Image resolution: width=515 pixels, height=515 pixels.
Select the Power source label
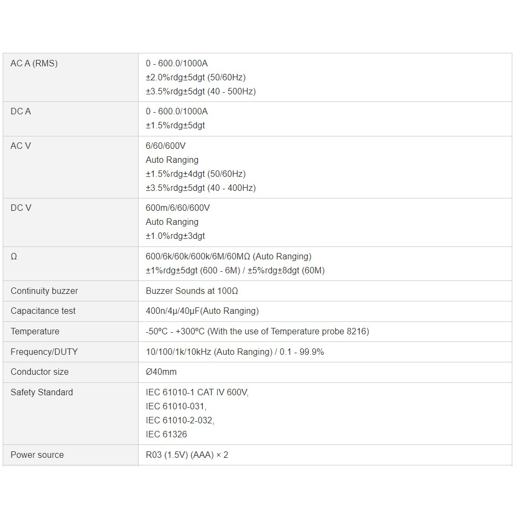click(37, 455)
